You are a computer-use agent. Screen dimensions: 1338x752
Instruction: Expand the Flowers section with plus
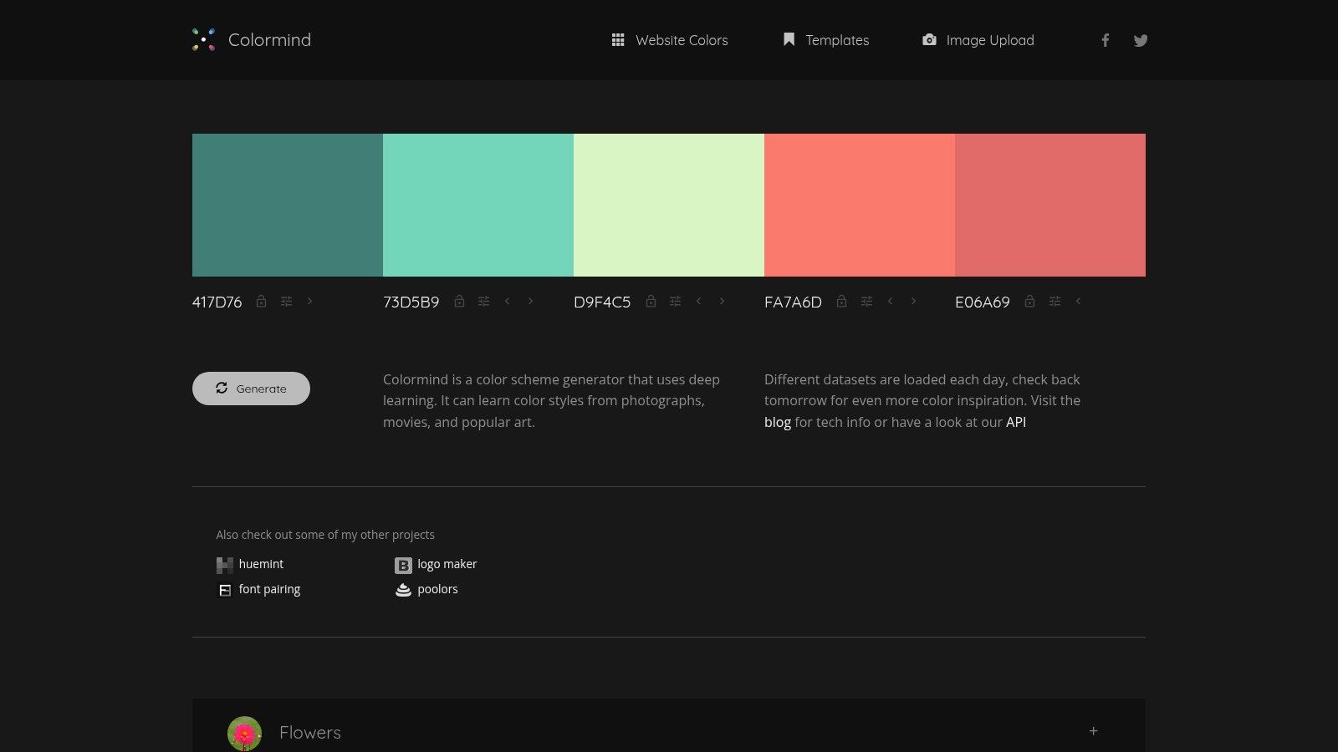tap(1093, 731)
